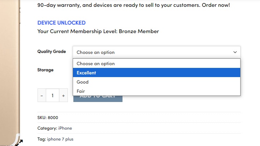Click the image expand arrows icon
This screenshot has height=146, width=260.
[x=19, y=142]
